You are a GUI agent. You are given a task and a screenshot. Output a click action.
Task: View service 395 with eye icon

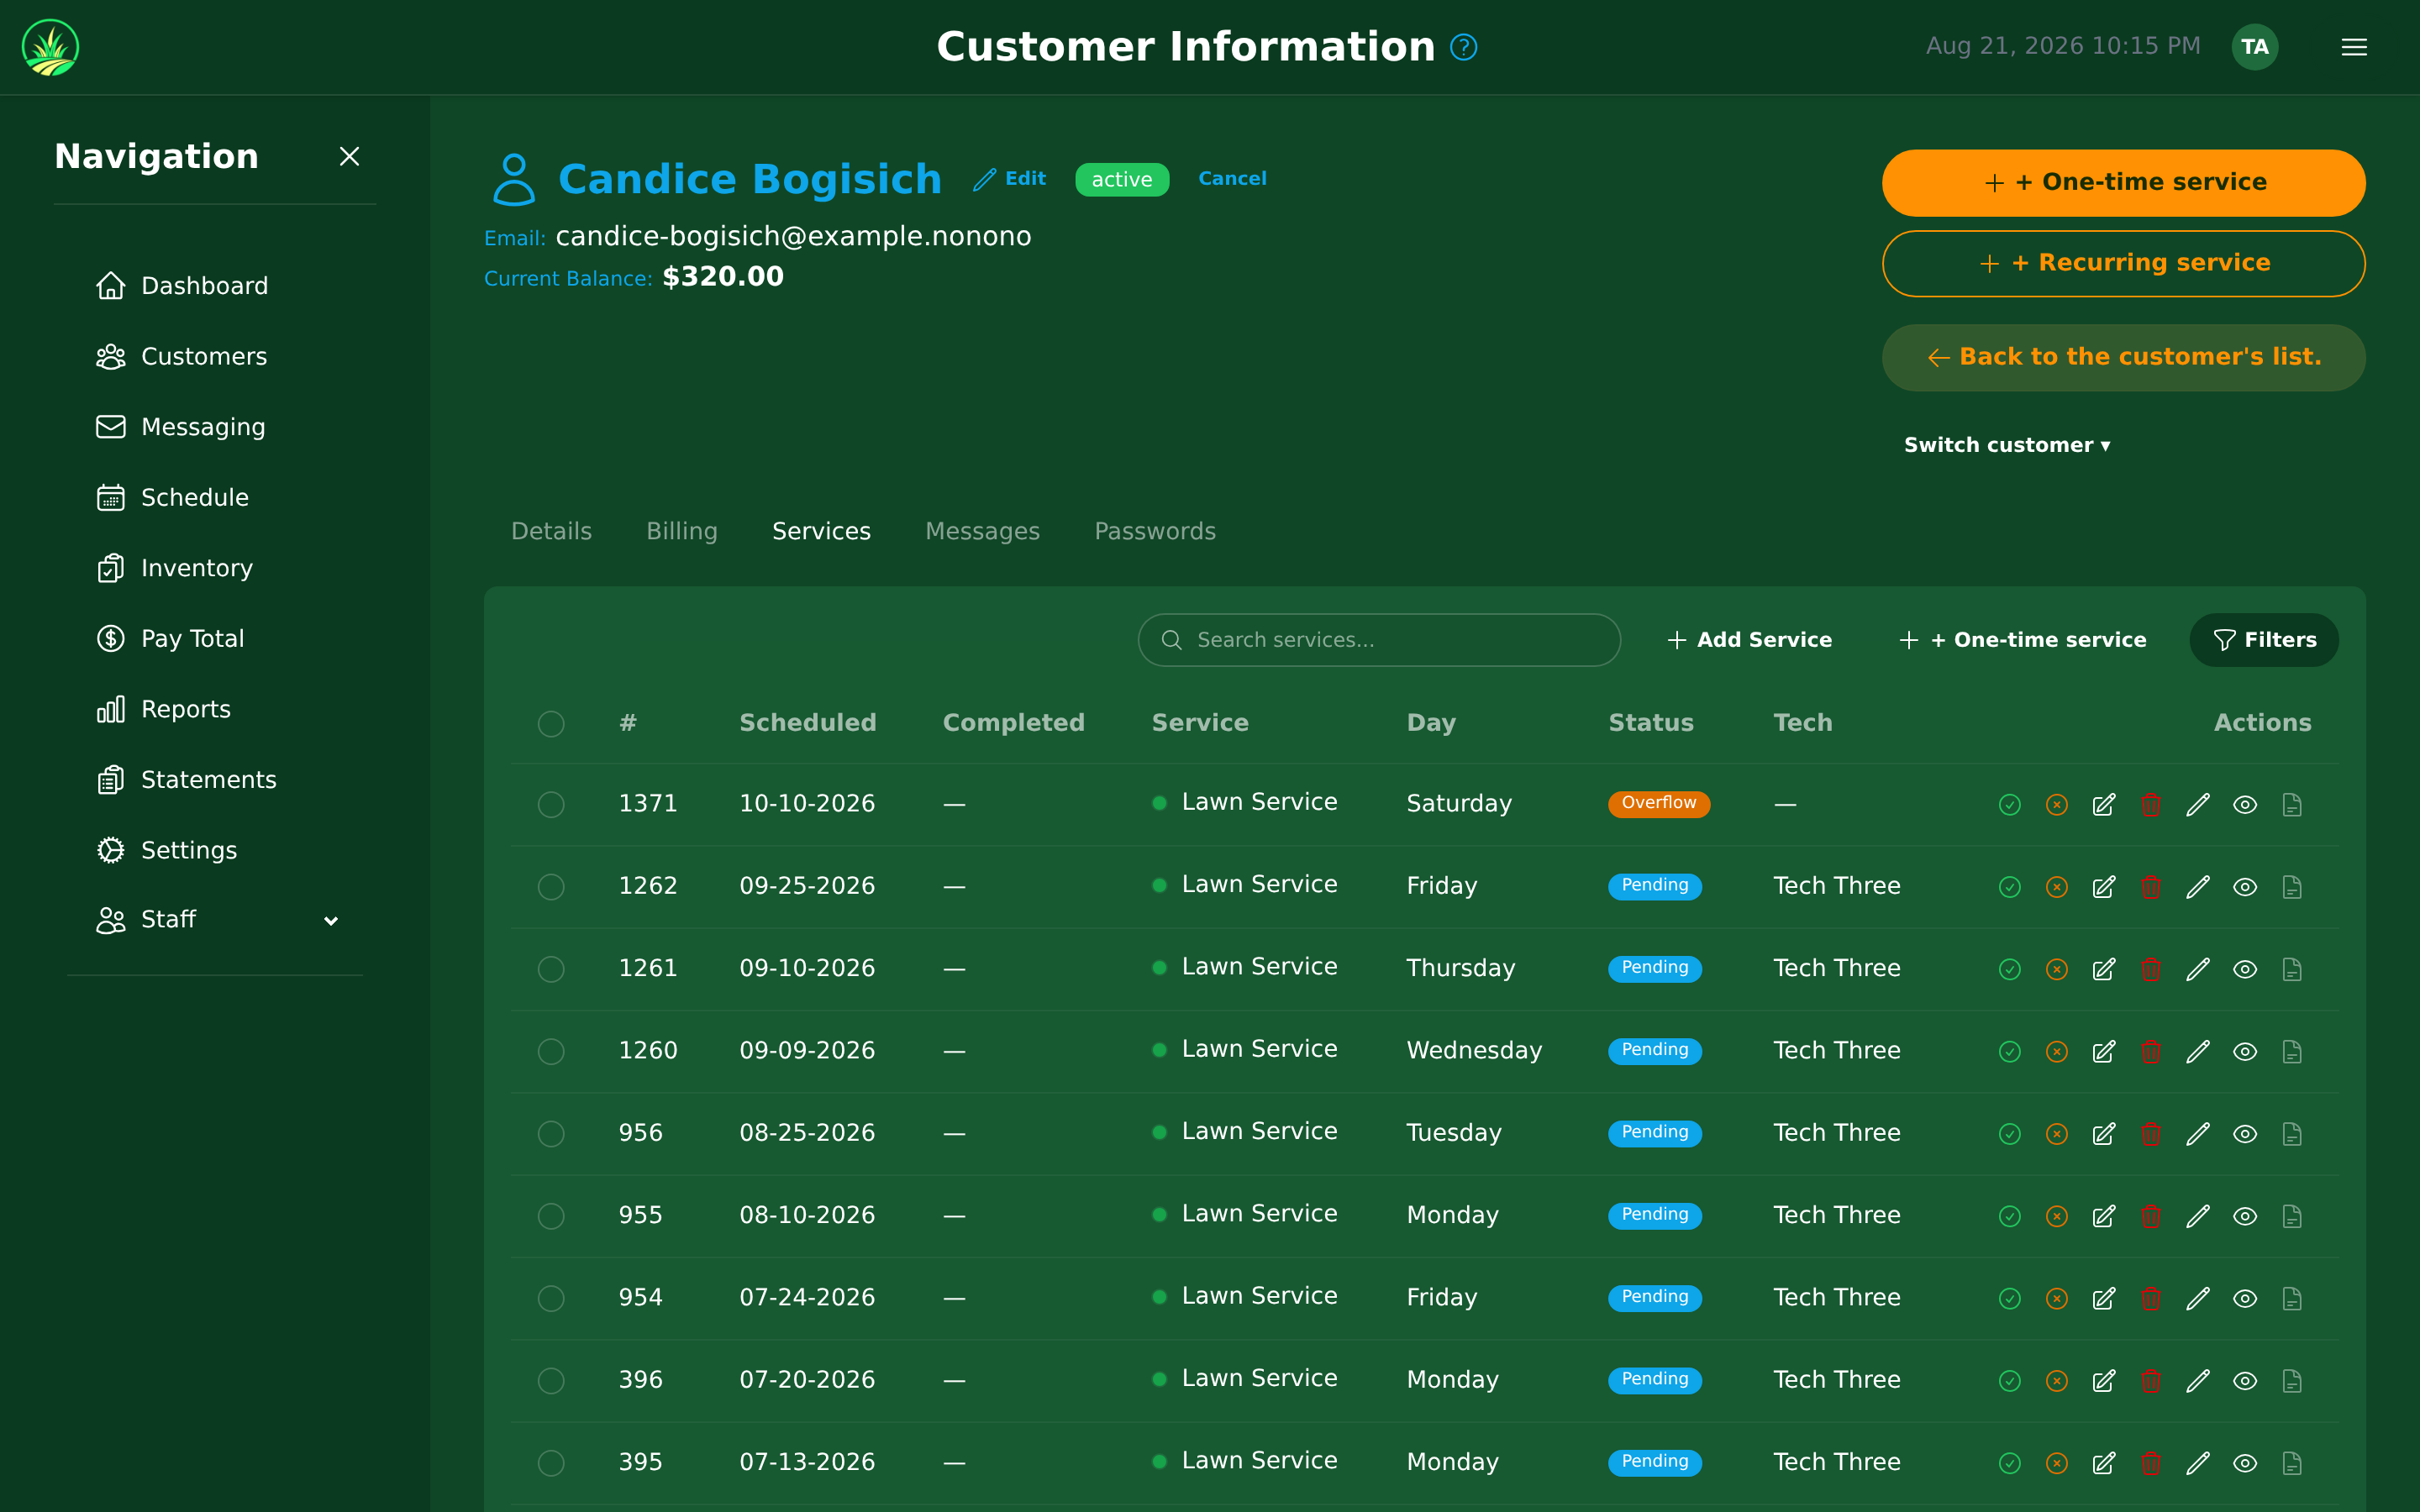point(2245,1463)
